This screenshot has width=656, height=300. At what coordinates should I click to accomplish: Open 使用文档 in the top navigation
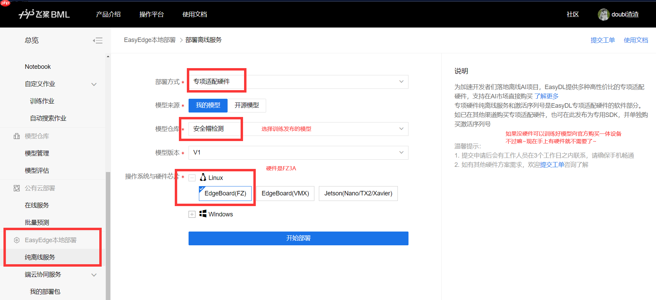tap(195, 14)
